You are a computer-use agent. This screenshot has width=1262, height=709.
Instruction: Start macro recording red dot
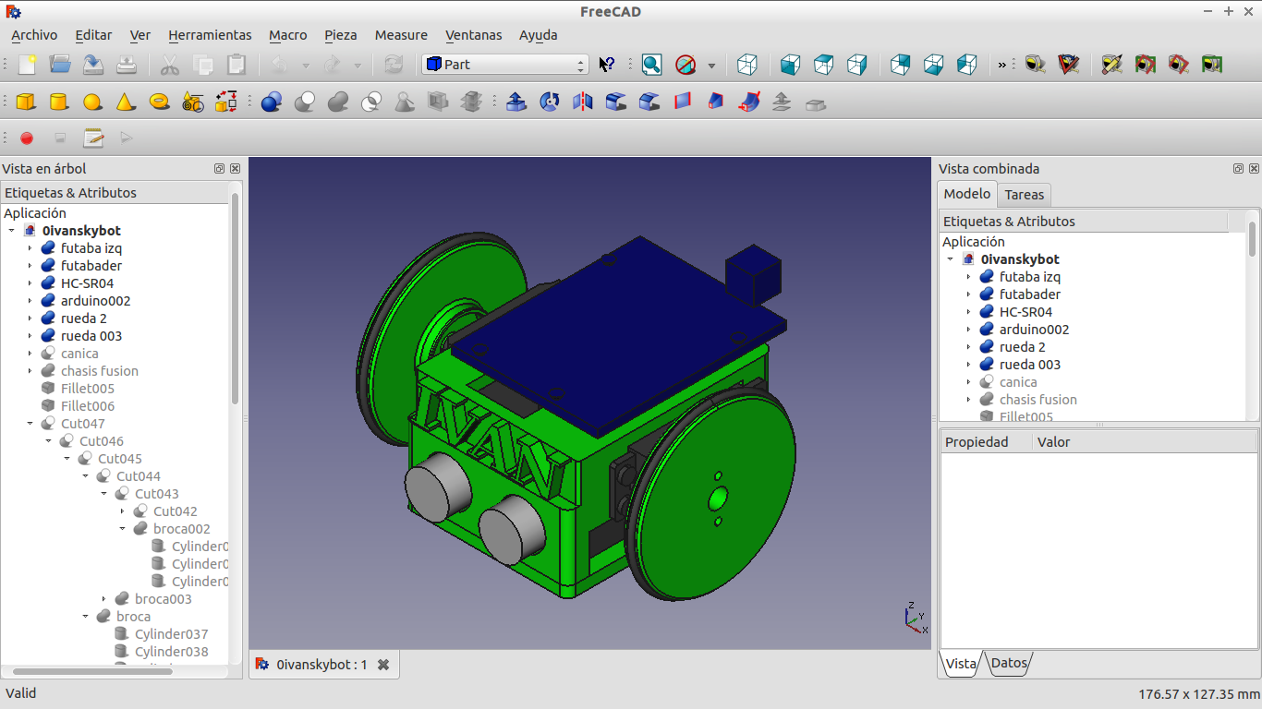point(27,138)
